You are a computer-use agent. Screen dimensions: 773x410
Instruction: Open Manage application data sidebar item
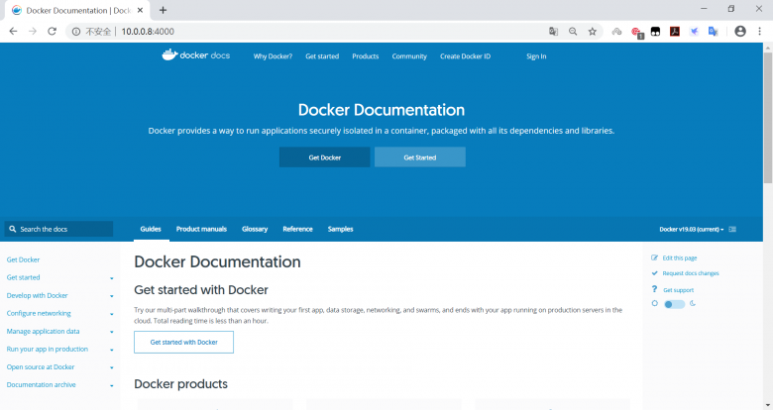(x=43, y=331)
